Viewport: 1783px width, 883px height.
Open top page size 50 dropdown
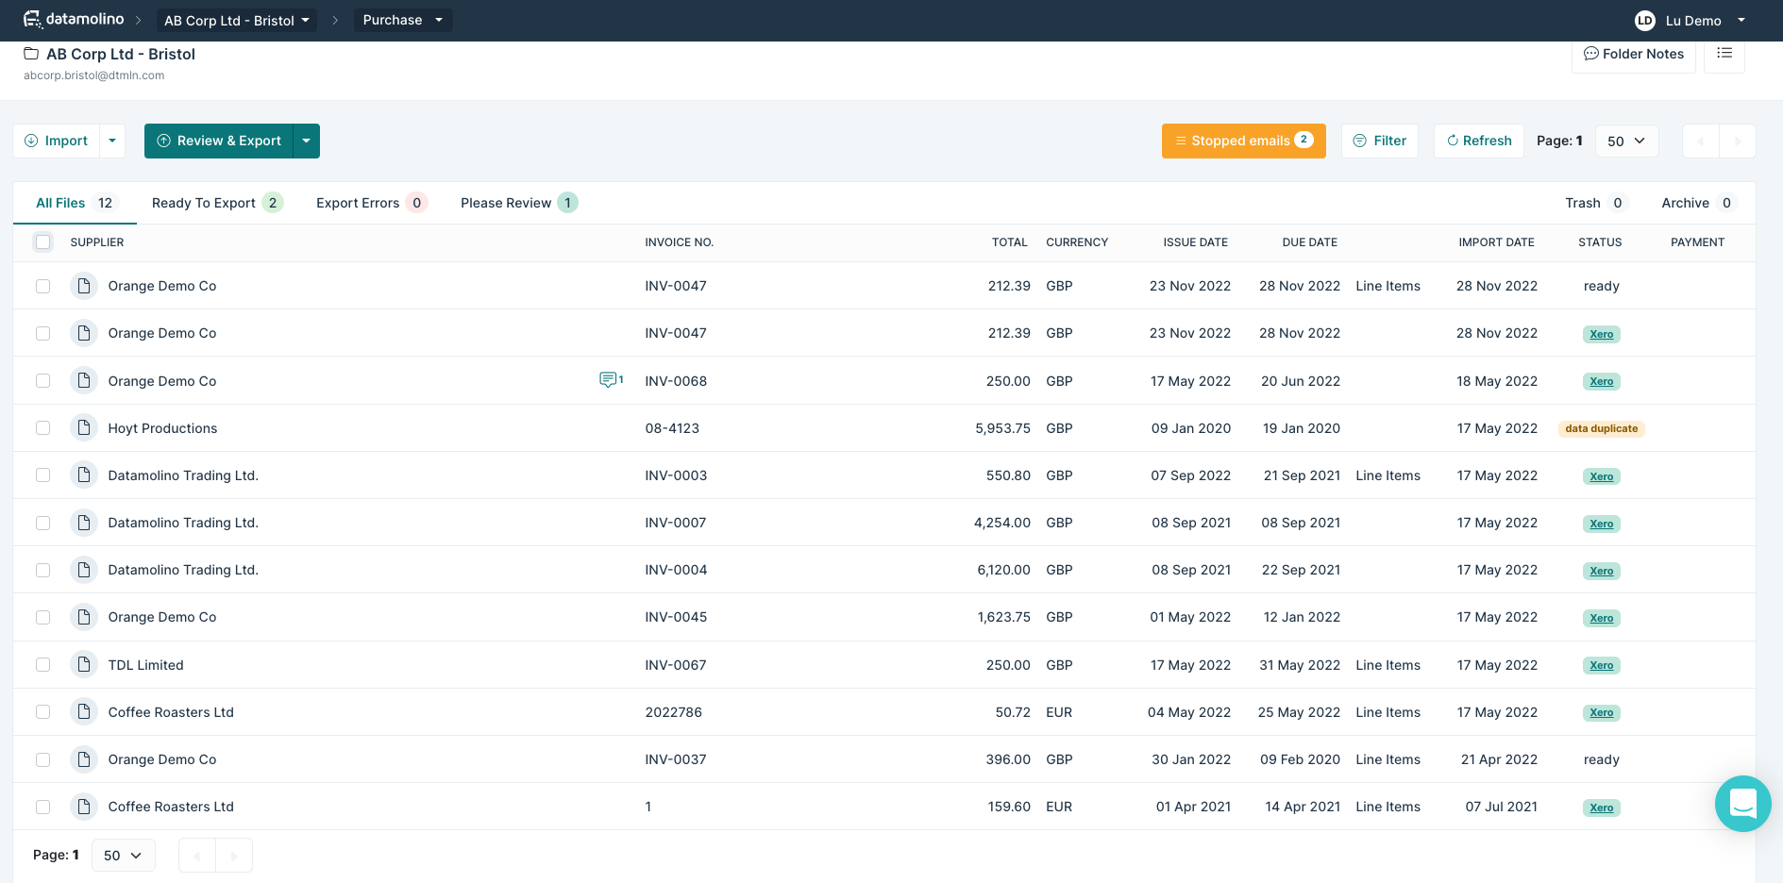coord(1626,142)
